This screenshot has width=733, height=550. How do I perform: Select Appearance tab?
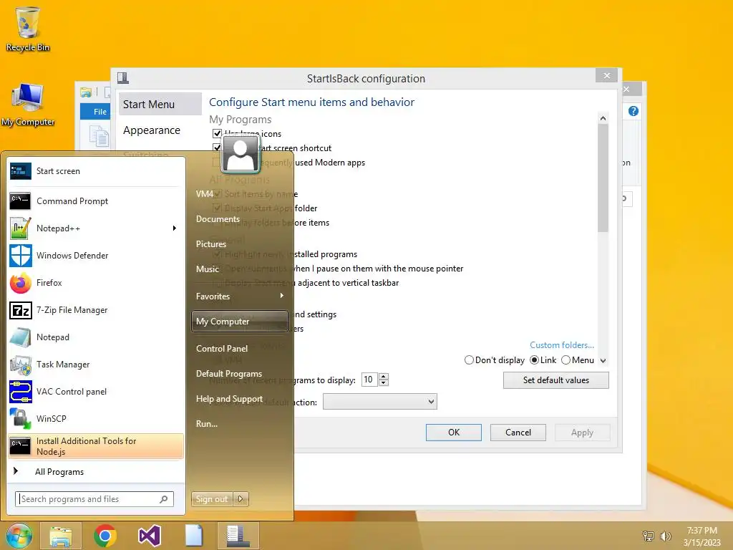click(160, 130)
